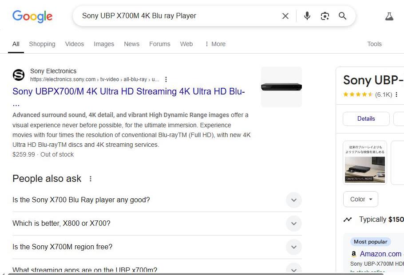The width and height of the screenshot is (404, 275).
Task: Open the Tools options
Action: pos(374,44)
